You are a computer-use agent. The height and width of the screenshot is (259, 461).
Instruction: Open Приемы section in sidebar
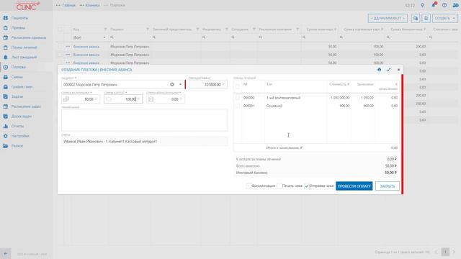tap(18, 28)
